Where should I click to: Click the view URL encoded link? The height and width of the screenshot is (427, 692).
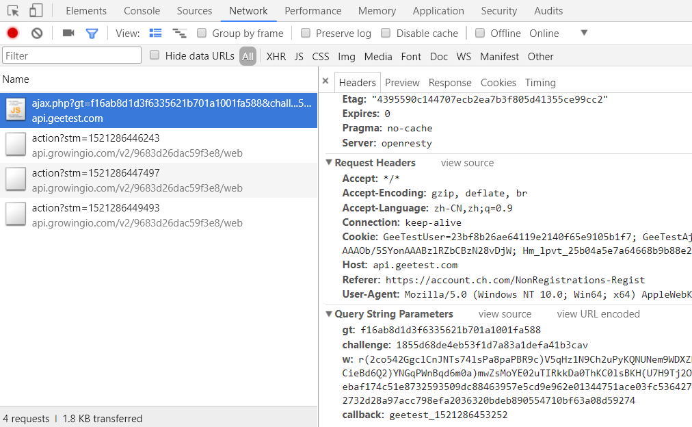click(598, 314)
